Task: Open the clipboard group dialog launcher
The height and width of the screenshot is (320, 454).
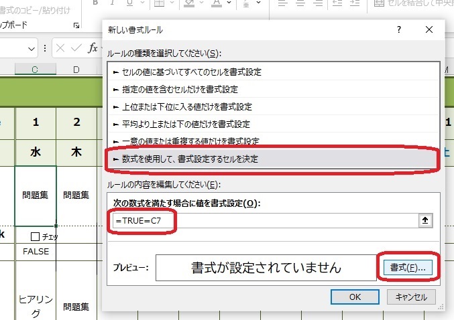Action: click(x=76, y=25)
